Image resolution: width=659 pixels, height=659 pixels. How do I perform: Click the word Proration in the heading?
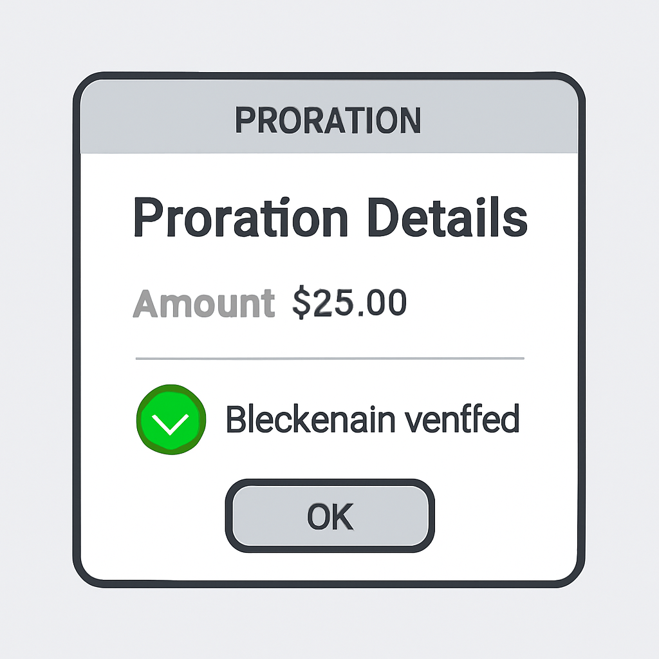pos(240,218)
